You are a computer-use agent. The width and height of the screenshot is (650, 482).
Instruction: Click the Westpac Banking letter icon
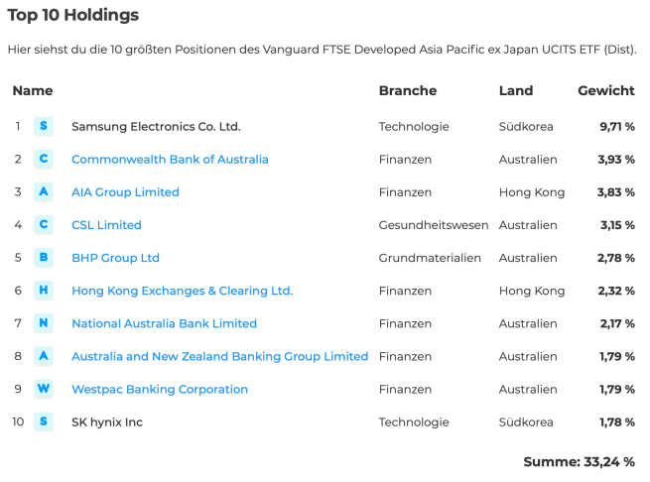[x=43, y=389]
